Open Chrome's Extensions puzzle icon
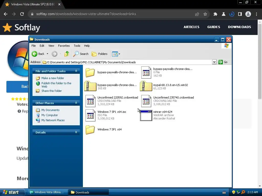 (215, 14)
